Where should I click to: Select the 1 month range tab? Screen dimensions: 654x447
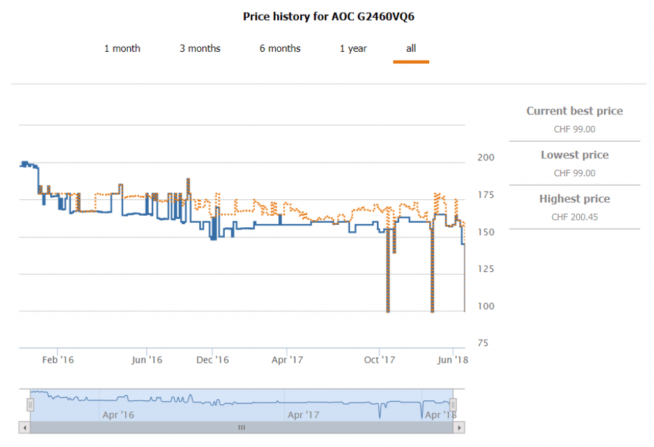click(122, 49)
